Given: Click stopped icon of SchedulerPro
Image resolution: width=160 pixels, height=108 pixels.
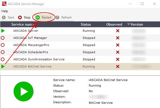Looking at the screenshot, I should point(3,52).
